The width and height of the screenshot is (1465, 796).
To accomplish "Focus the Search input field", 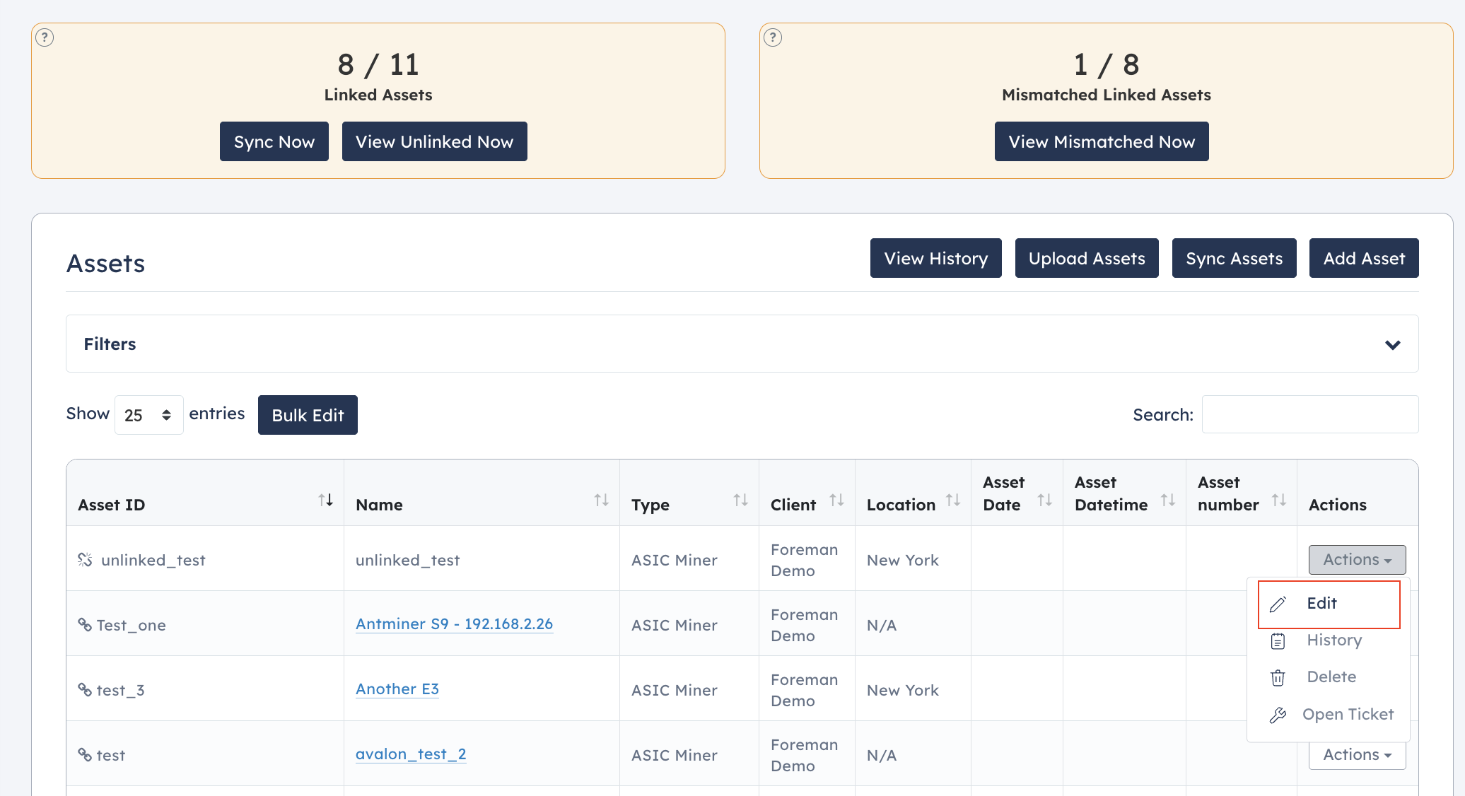I will coord(1310,414).
